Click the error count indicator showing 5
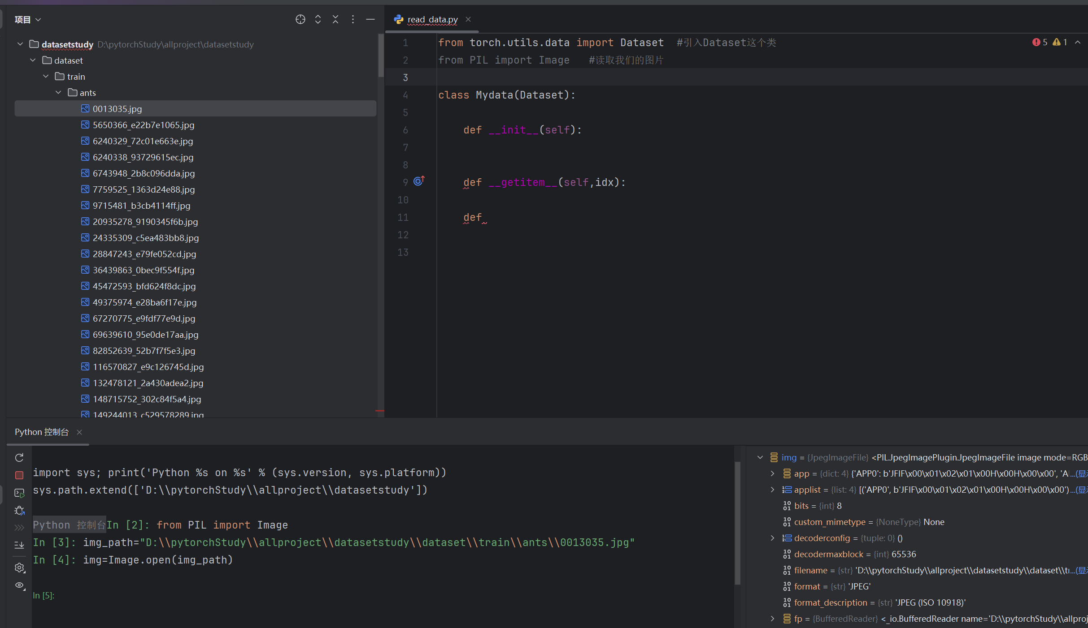This screenshot has width=1088, height=628. tap(1040, 42)
